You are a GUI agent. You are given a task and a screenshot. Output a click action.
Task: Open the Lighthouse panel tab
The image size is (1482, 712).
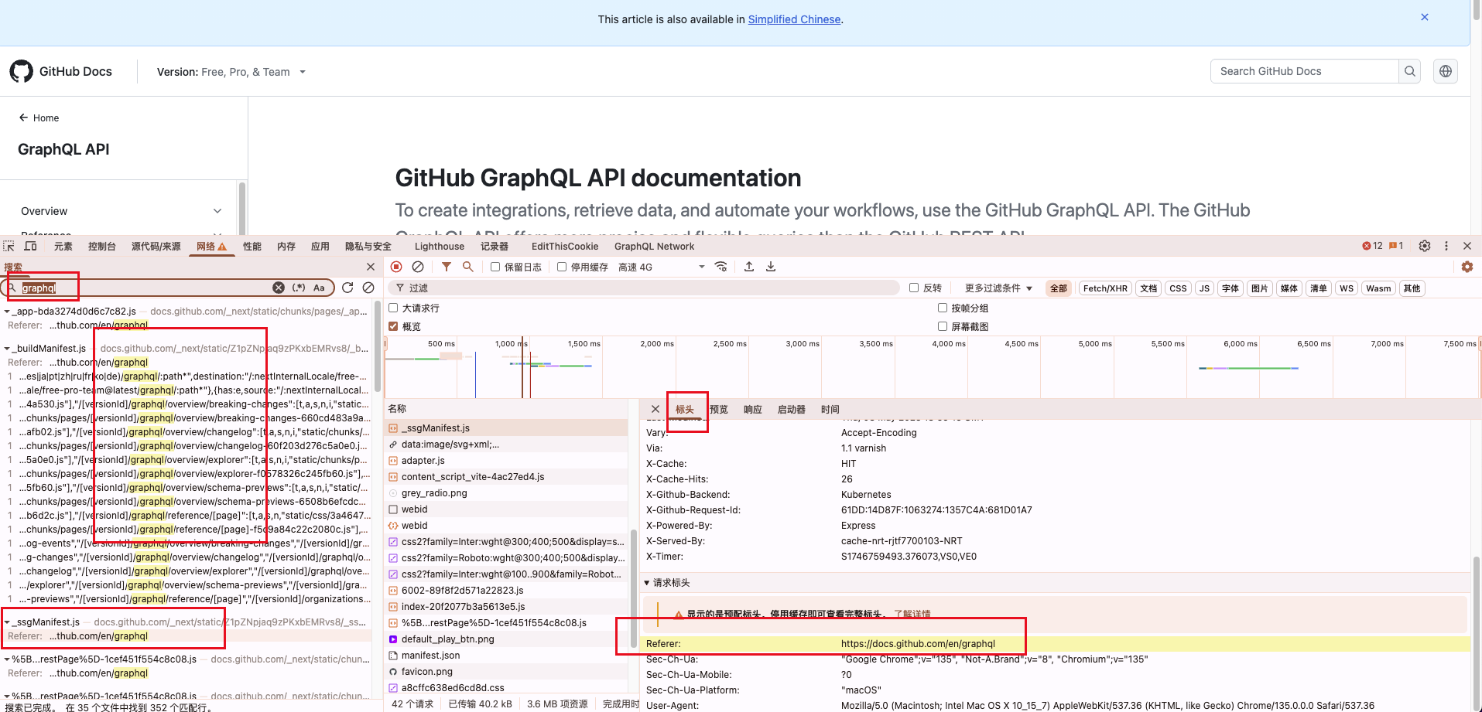pos(440,246)
